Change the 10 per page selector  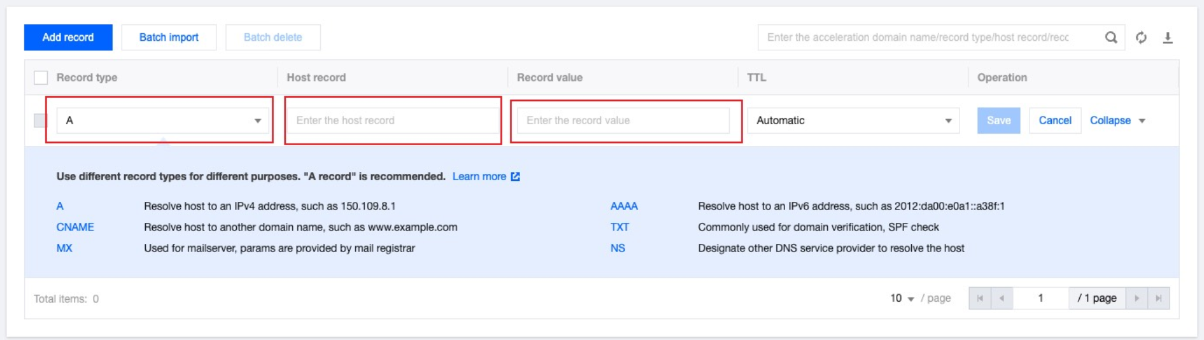click(x=902, y=298)
